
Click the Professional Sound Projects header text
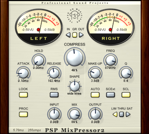pos(75,3)
